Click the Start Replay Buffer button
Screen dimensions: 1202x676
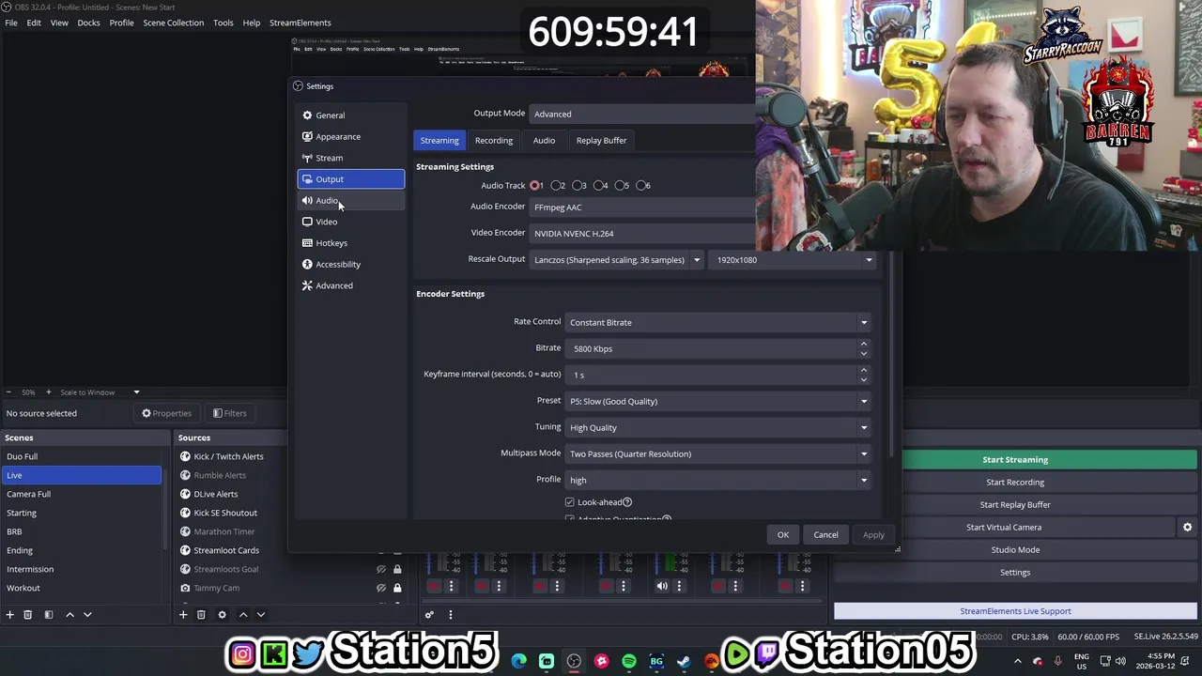tap(1015, 505)
